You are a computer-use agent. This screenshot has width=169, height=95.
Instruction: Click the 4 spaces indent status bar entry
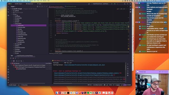click(x=118, y=85)
